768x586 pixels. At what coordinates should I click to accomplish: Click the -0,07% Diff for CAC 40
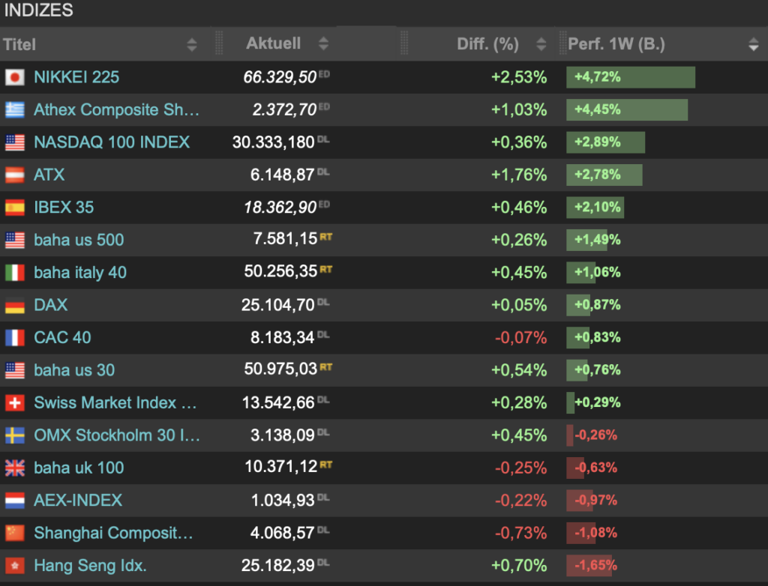click(520, 337)
